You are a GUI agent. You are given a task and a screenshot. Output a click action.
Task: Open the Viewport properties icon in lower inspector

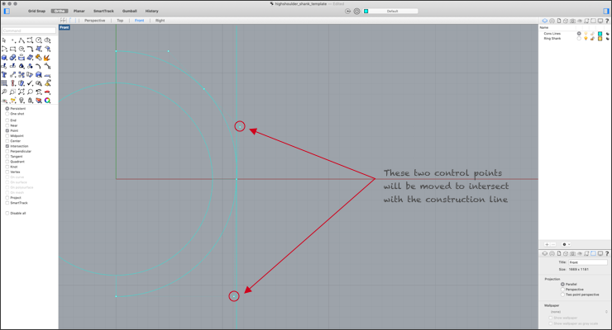[593, 253]
